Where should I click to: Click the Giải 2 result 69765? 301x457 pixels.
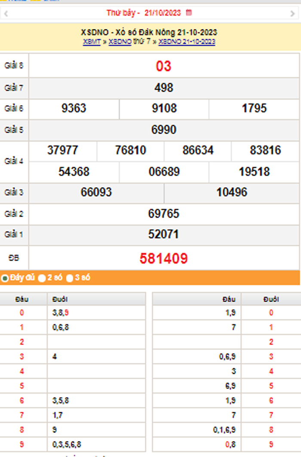coord(163,214)
